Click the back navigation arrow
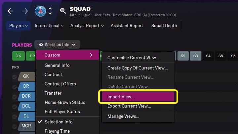 (11, 11)
